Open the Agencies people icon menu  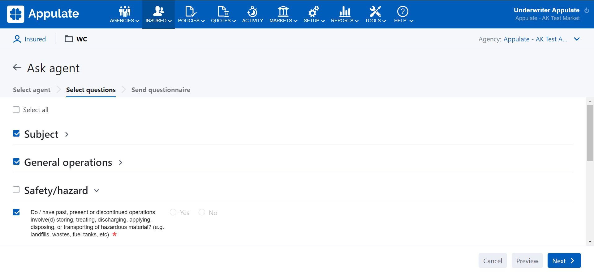point(125,11)
